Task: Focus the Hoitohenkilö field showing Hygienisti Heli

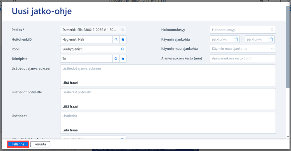Action: click(86, 39)
